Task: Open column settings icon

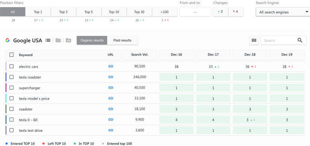Action: point(254,41)
